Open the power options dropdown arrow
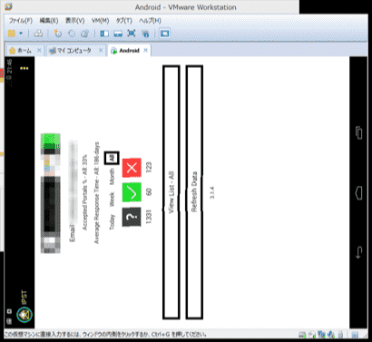This screenshot has width=372, height=342. (21, 33)
